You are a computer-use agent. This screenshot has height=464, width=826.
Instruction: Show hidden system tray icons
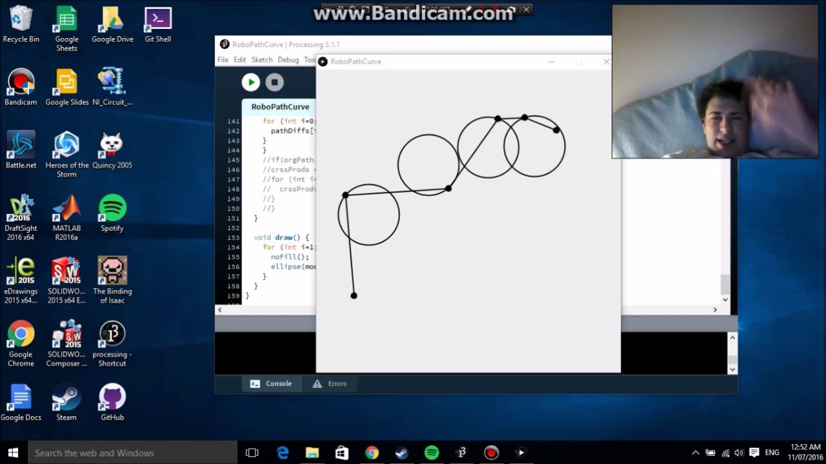point(695,452)
